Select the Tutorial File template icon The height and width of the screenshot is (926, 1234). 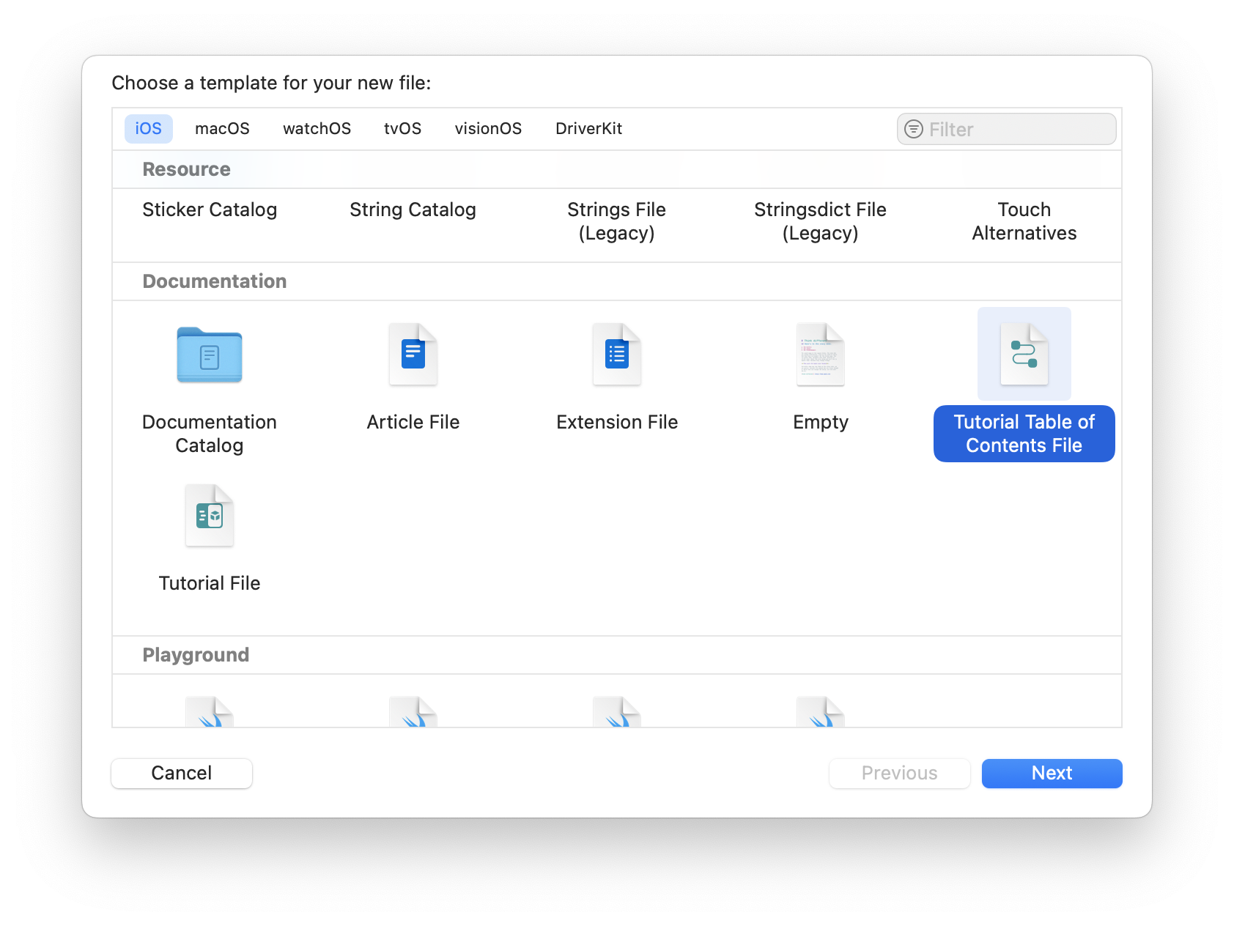(210, 516)
